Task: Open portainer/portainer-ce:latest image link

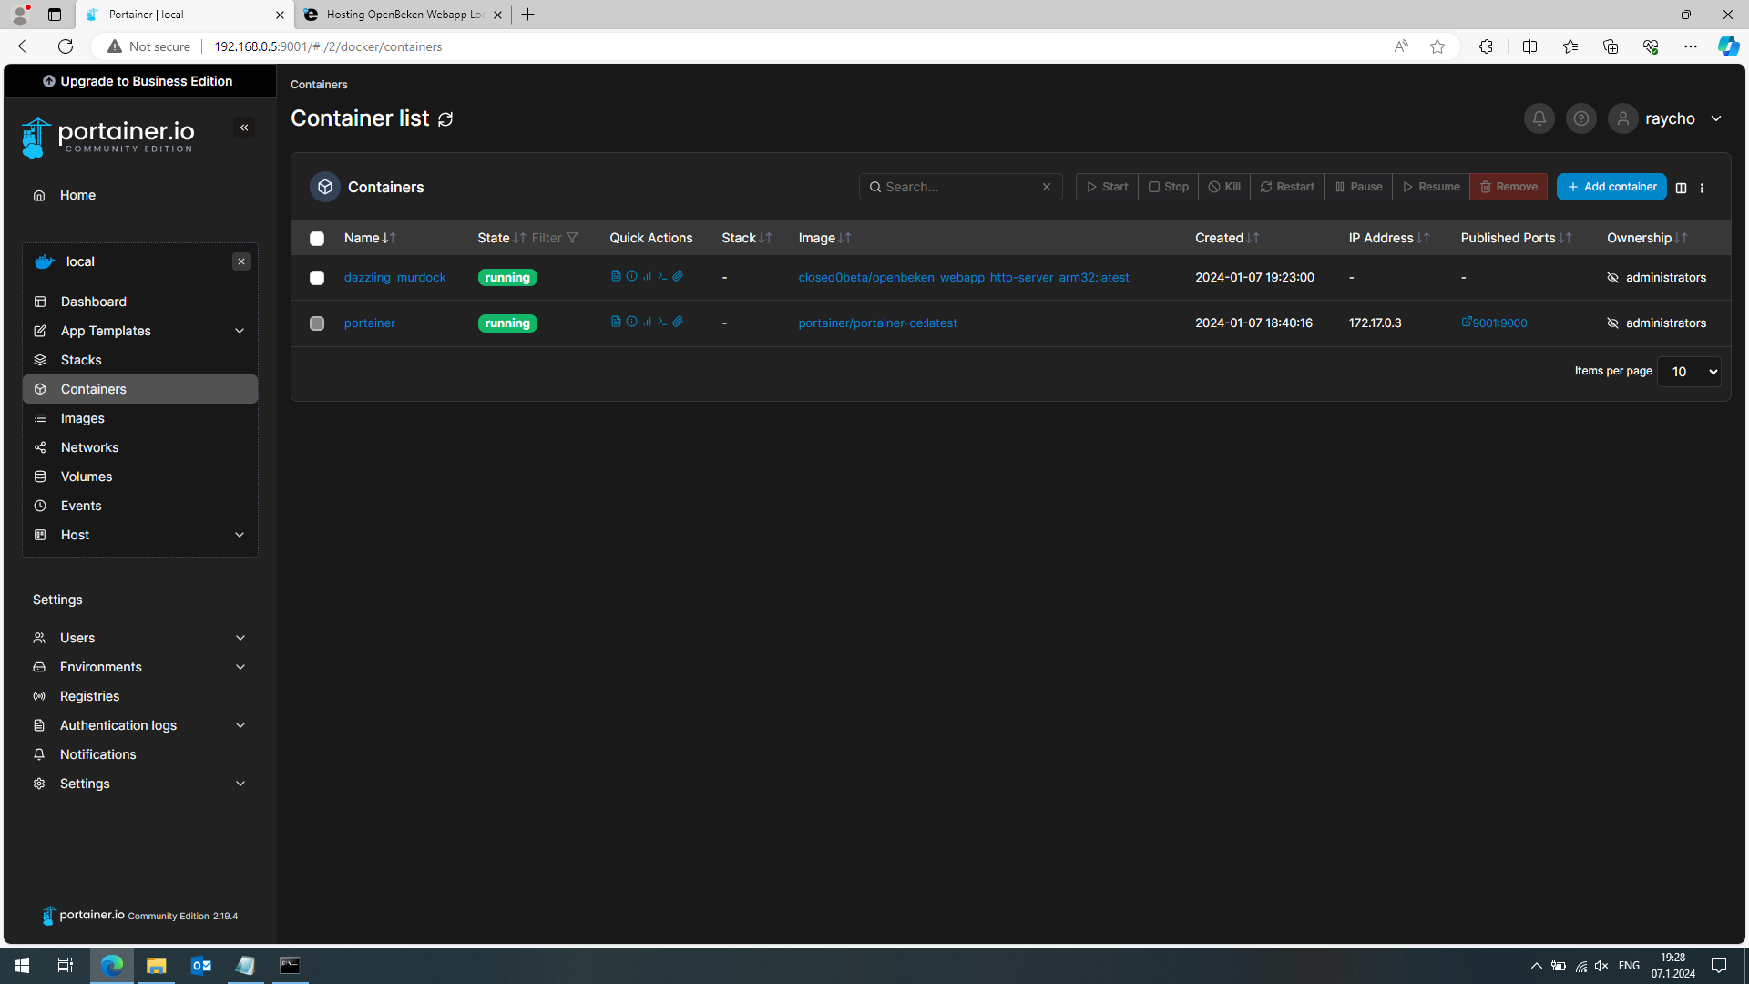Action: (877, 323)
